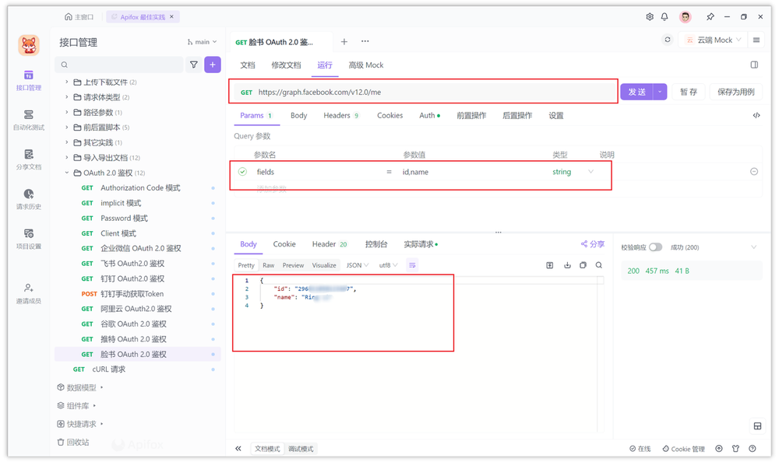Copy the response body to clipboard
This screenshot has height=462, width=779.
[583, 265]
